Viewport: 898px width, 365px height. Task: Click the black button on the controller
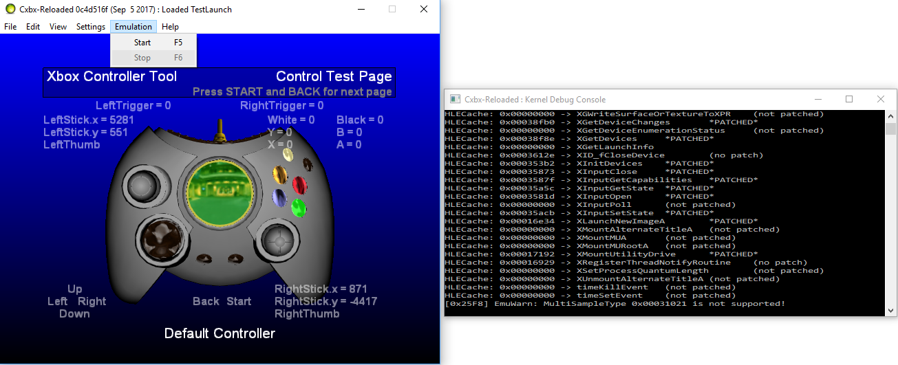pos(307,164)
